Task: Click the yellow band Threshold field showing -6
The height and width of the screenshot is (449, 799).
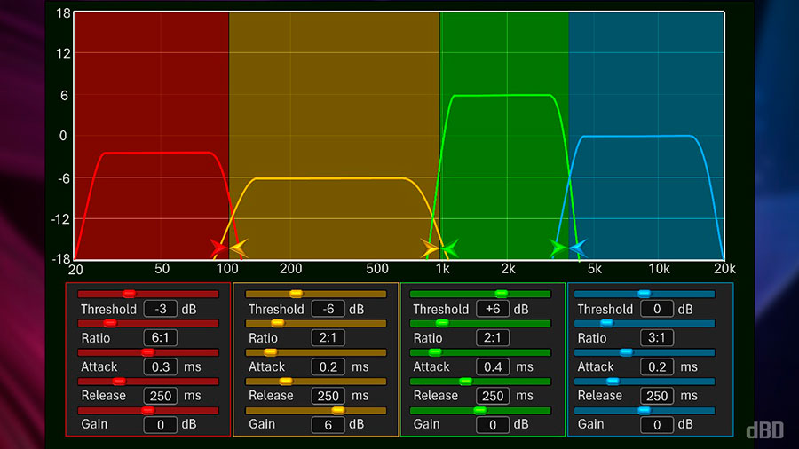Action: tap(328, 309)
